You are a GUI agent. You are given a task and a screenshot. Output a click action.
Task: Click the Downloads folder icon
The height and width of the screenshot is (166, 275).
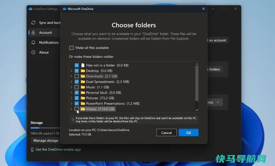[83, 76]
